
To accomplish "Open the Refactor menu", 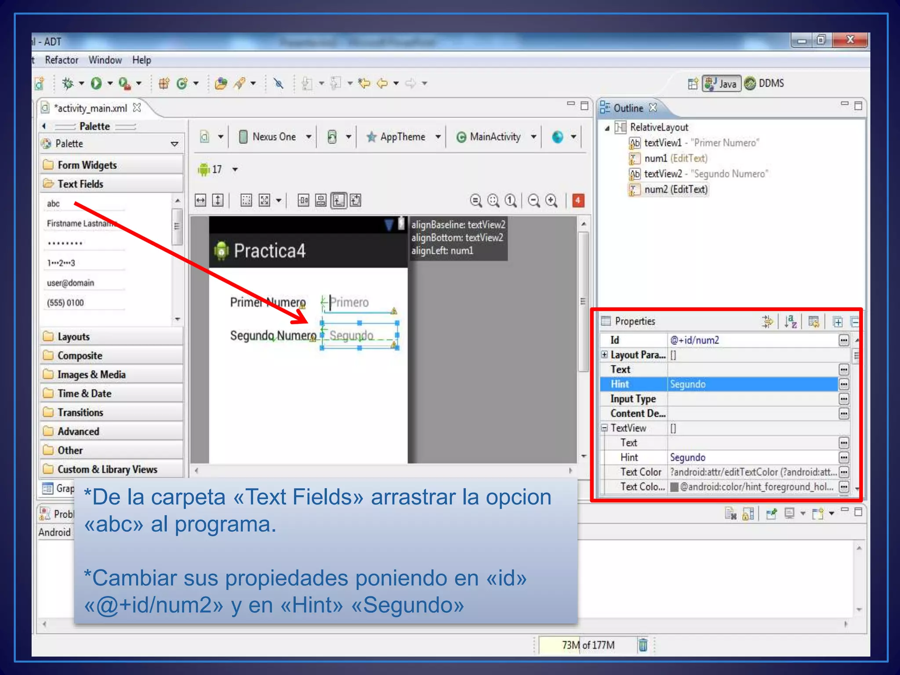I will [62, 60].
